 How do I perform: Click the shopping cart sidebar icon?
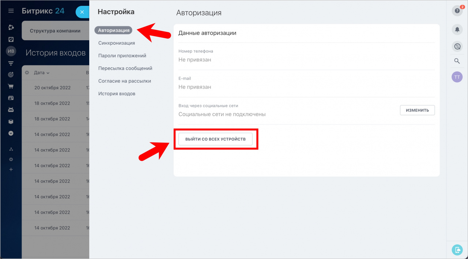tap(11, 86)
